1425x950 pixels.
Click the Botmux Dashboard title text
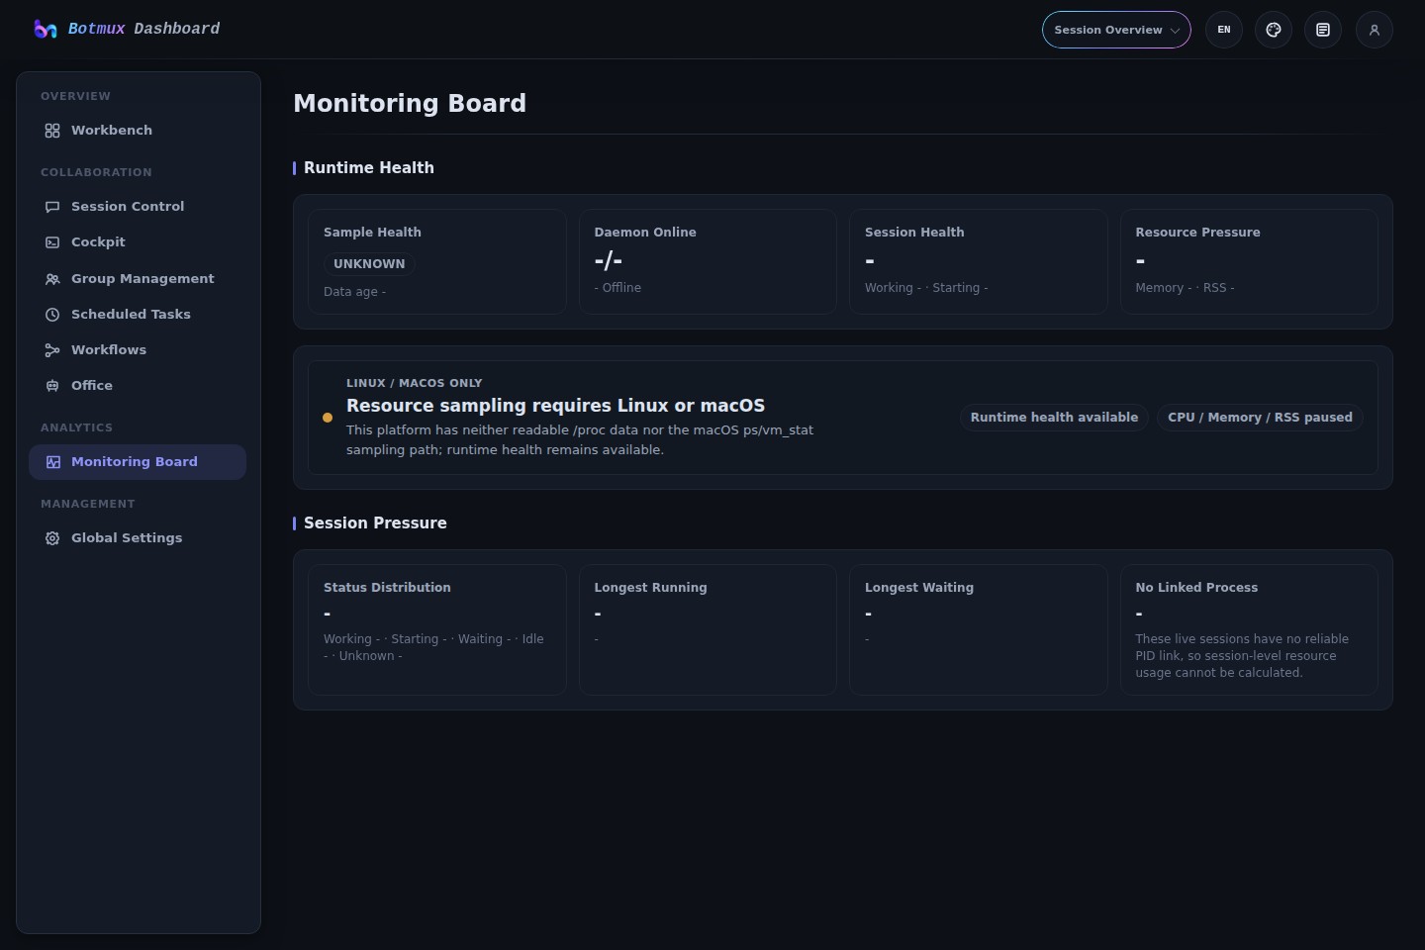pos(143,29)
